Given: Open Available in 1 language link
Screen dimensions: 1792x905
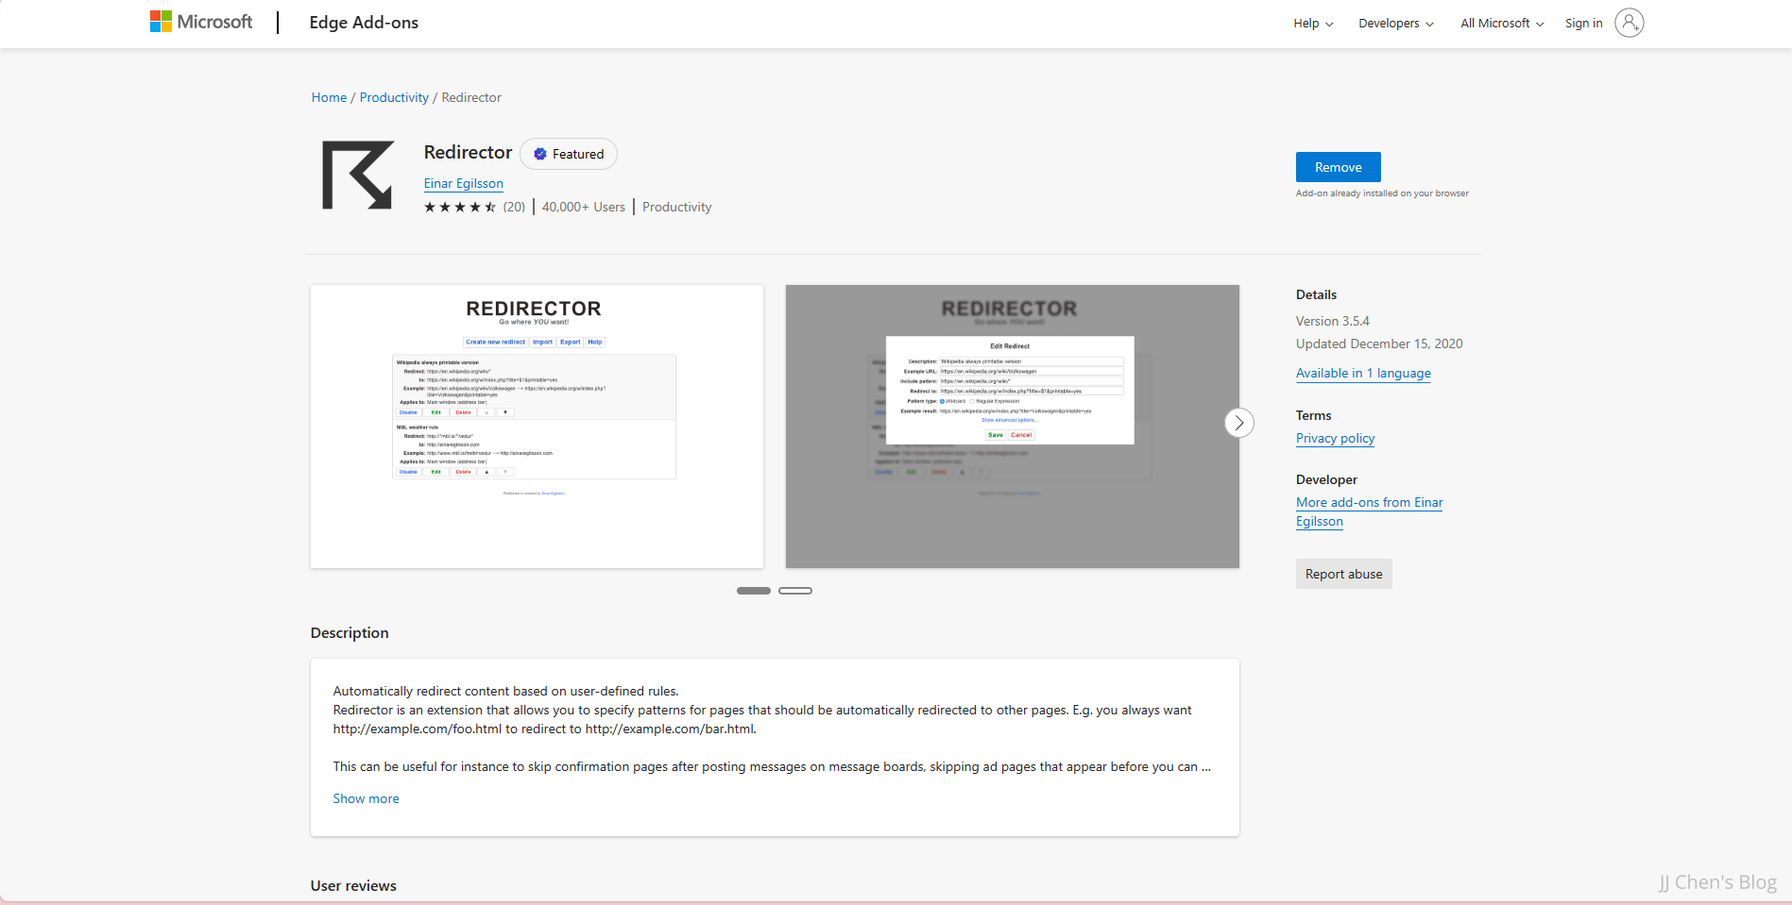Looking at the screenshot, I should [x=1363, y=373].
